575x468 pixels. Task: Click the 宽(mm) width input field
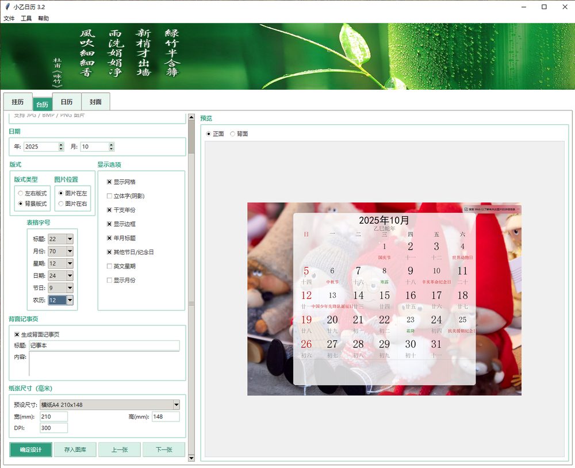point(53,417)
